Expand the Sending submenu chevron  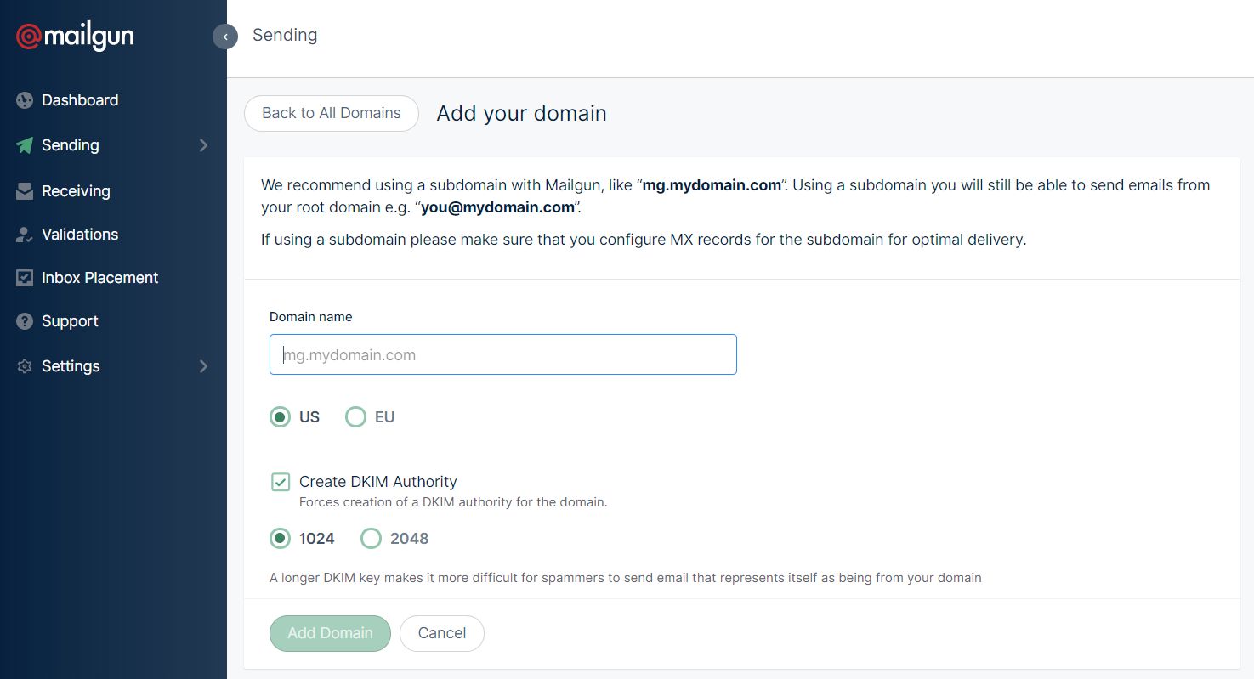pyautogui.click(x=203, y=145)
